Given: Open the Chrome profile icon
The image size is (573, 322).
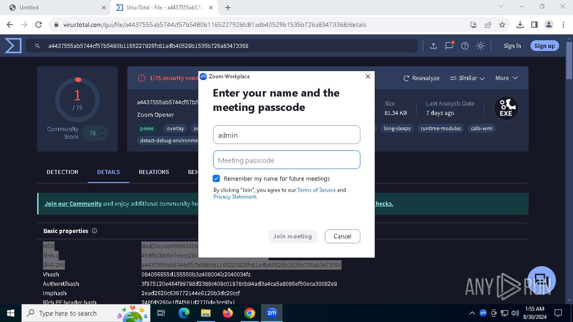Looking at the screenshot, I should click(x=548, y=25).
